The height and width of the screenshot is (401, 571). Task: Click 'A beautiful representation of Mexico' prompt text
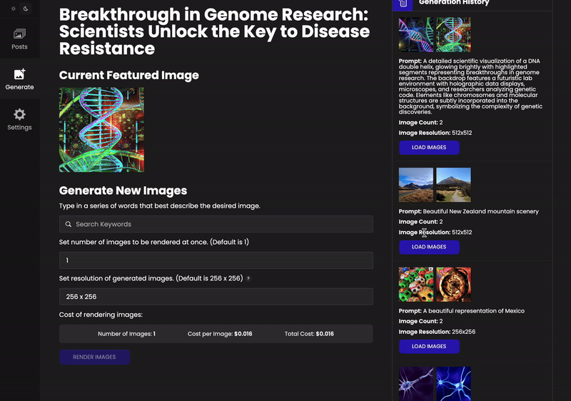473,311
